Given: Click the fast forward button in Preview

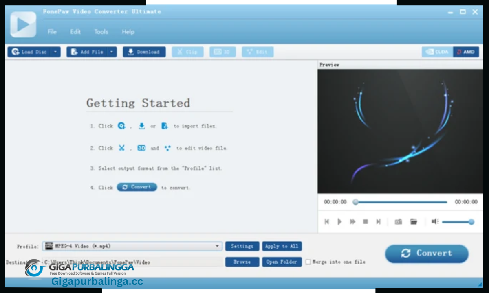Looking at the screenshot, I should tap(352, 221).
